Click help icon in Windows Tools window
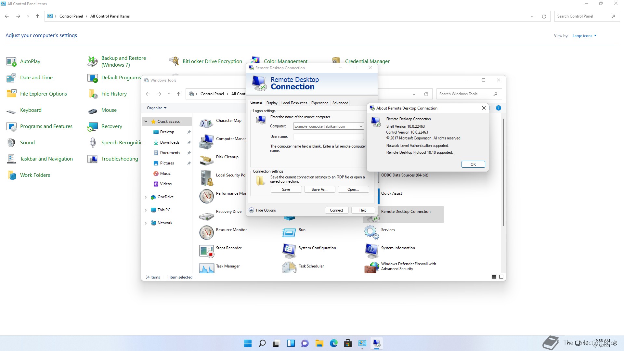624x351 pixels. (498, 108)
